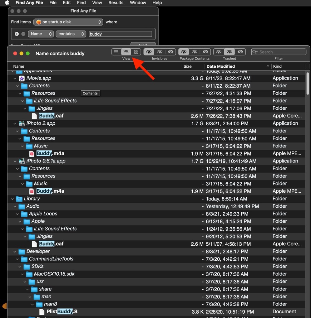
Task: Sort results by Name column header
Action: pos(95,66)
